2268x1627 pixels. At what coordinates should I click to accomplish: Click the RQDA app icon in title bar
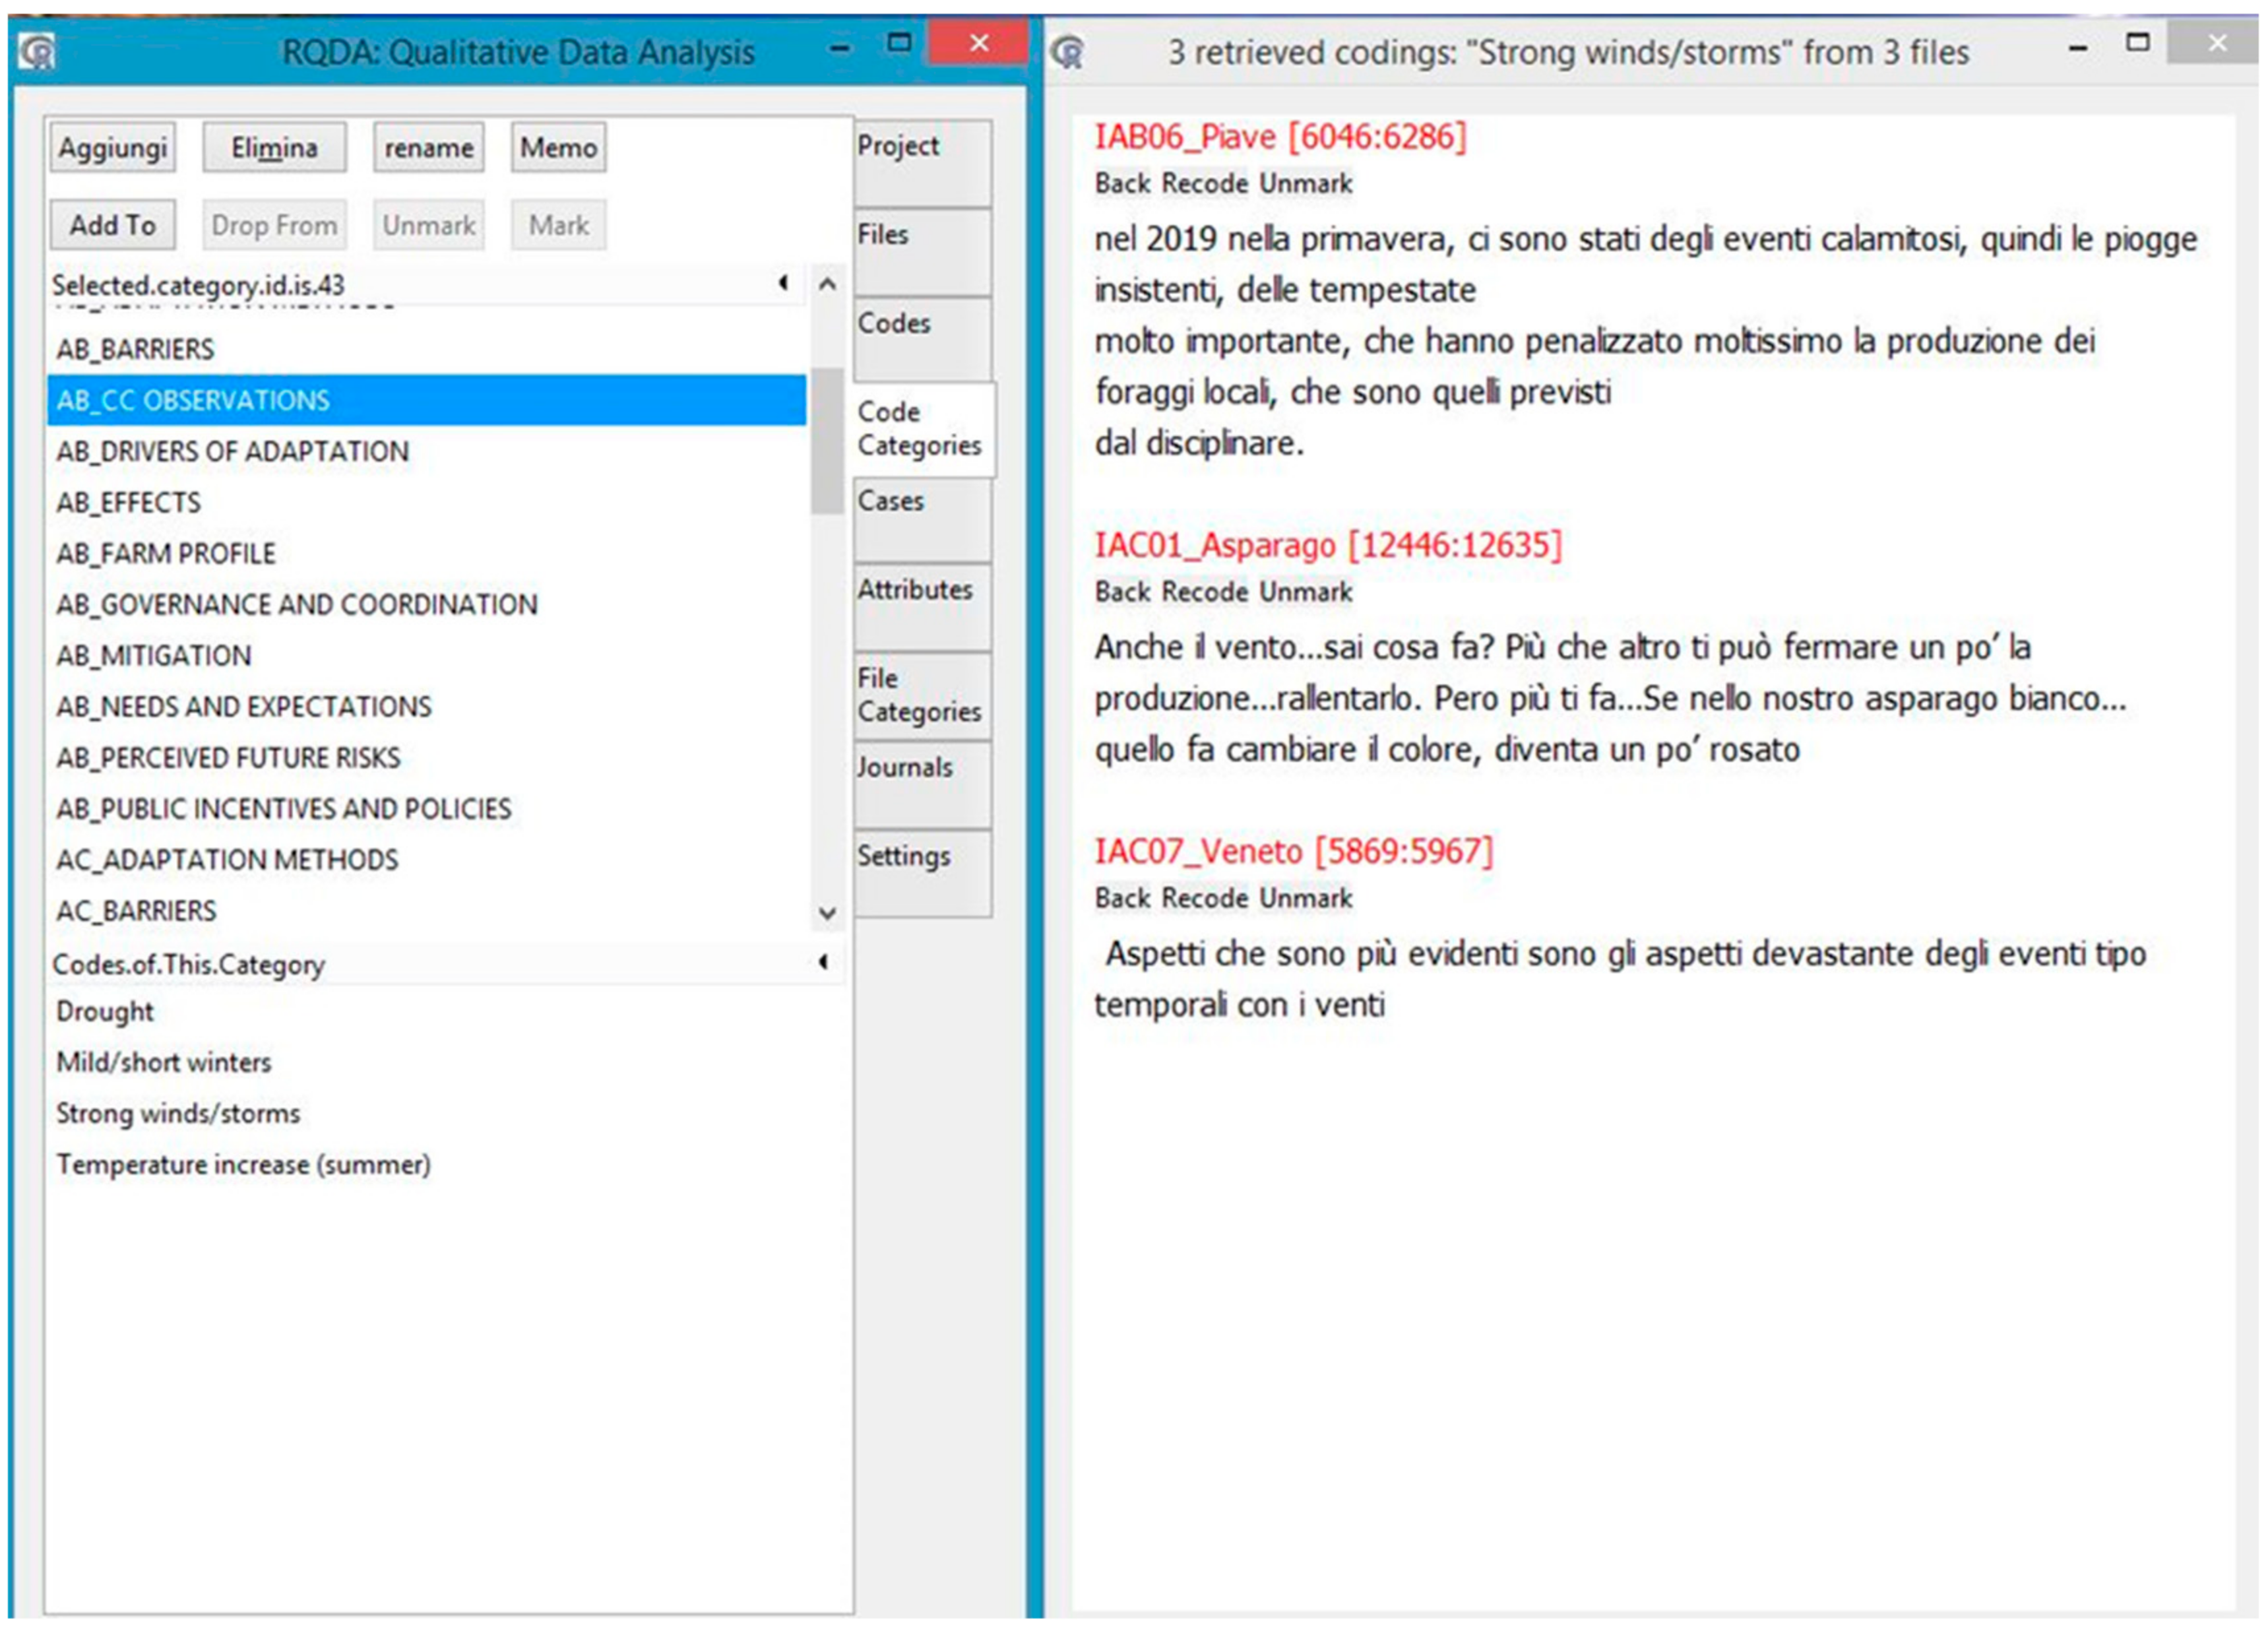pos(37,51)
